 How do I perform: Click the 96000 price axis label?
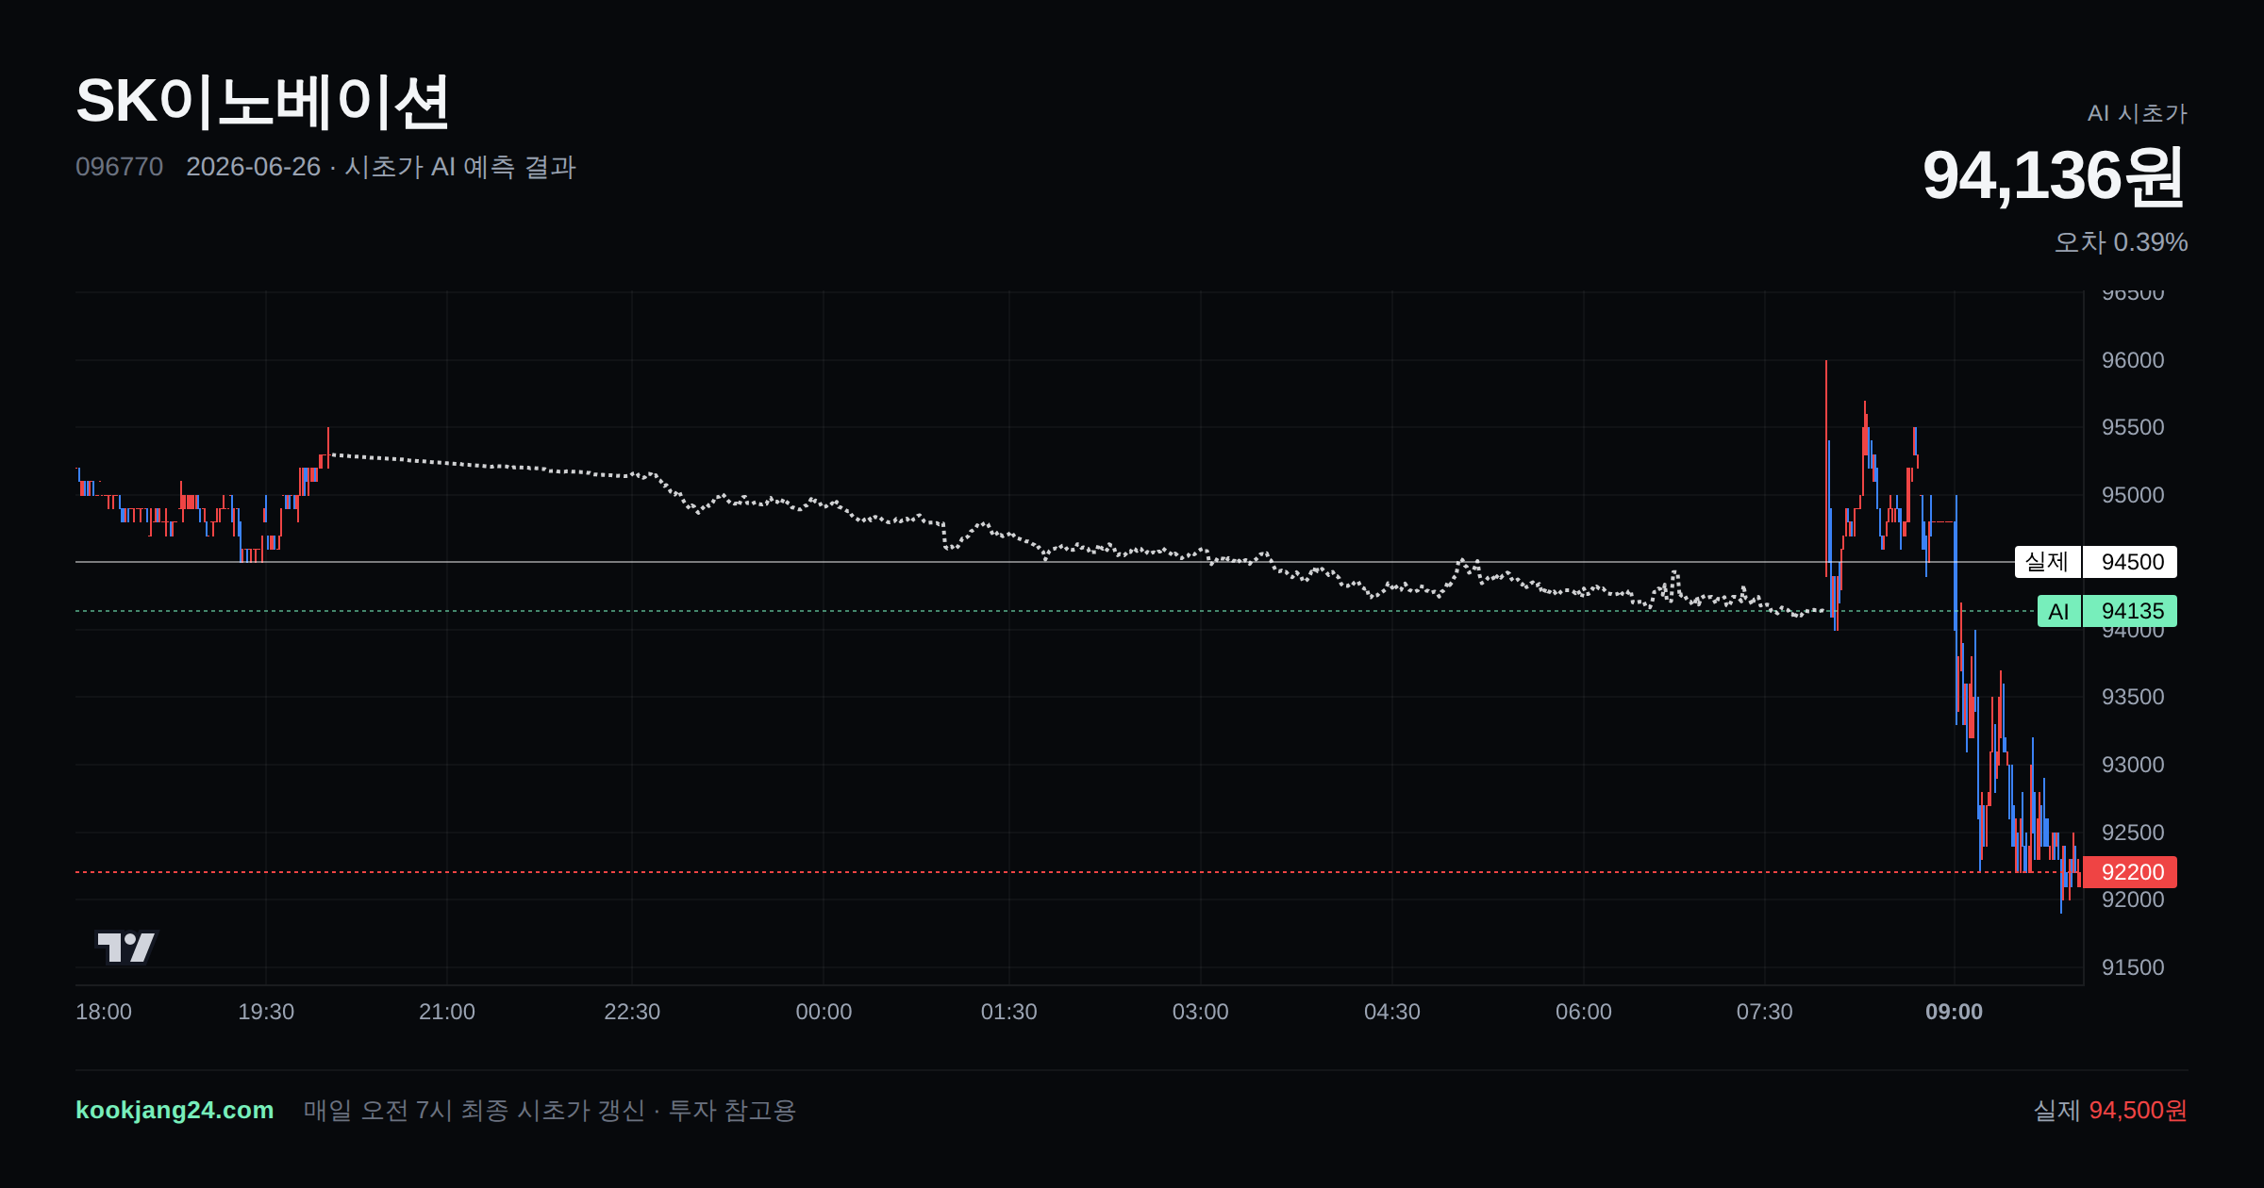point(2133,360)
